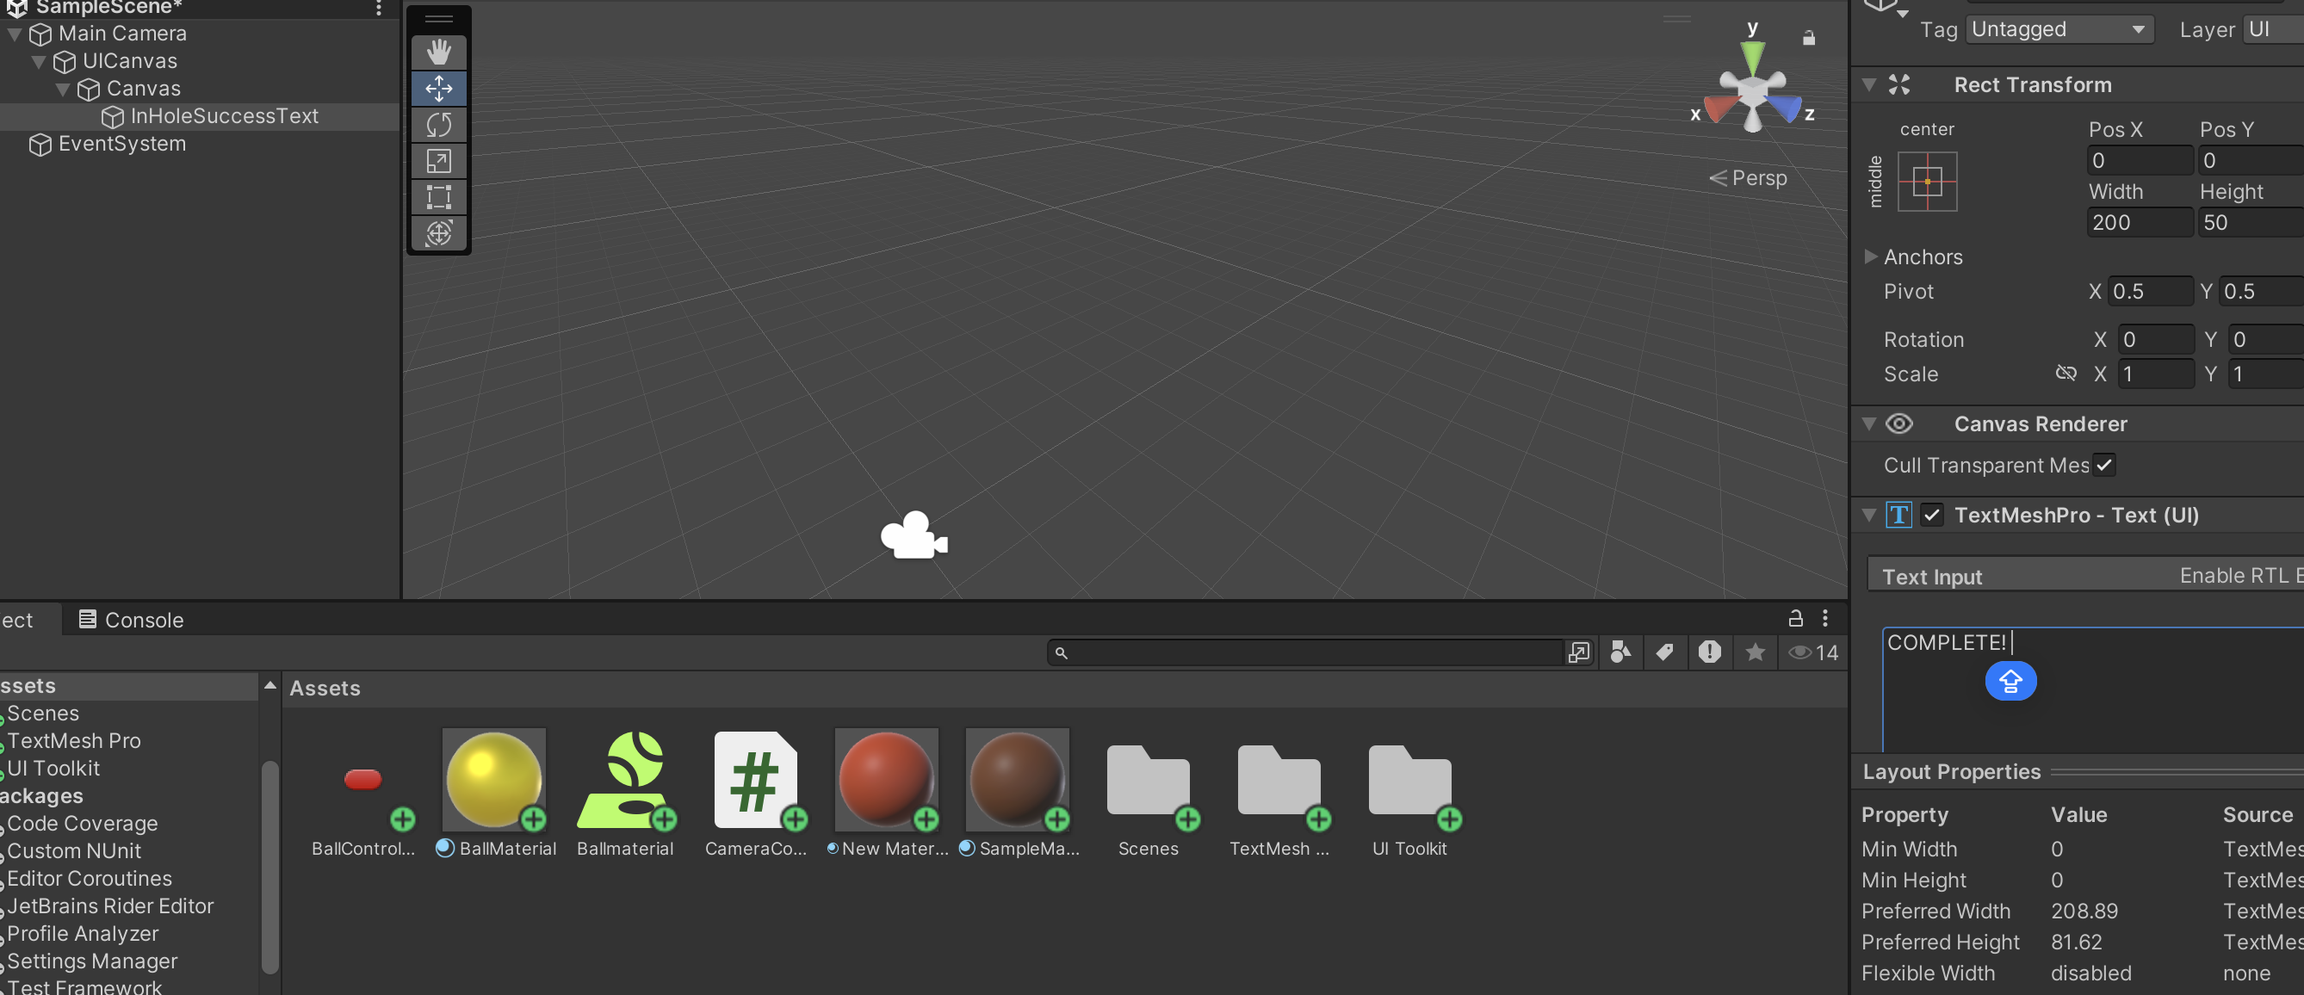Open TextMesh Pro folder in Project tree
The image size is (2304, 995).
point(73,741)
